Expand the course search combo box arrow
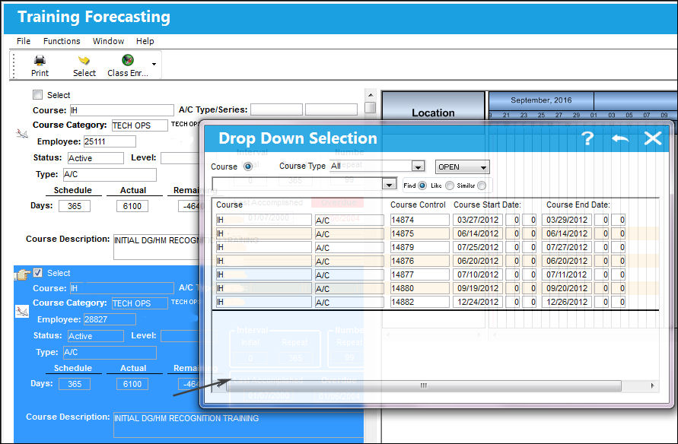 (x=389, y=185)
